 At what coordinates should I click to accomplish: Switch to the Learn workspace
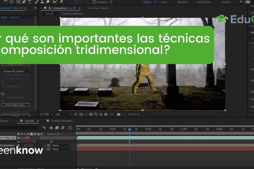tap(164, 2)
